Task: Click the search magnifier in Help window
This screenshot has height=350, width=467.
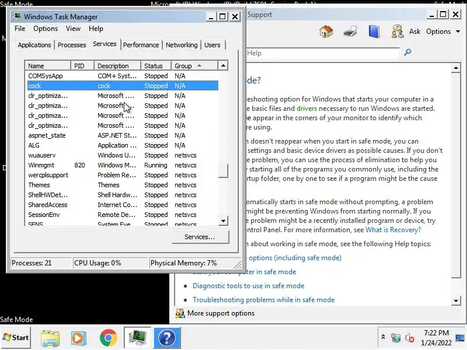Action: [x=407, y=52]
